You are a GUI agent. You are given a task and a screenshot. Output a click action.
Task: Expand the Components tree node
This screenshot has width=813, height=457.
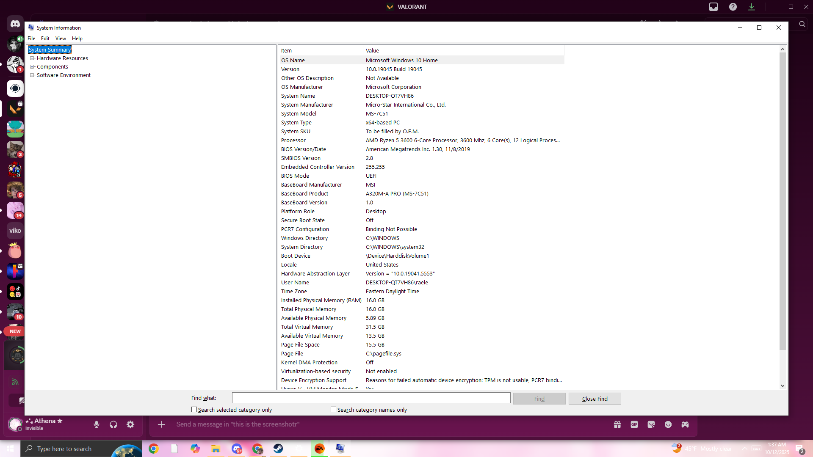(32, 67)
